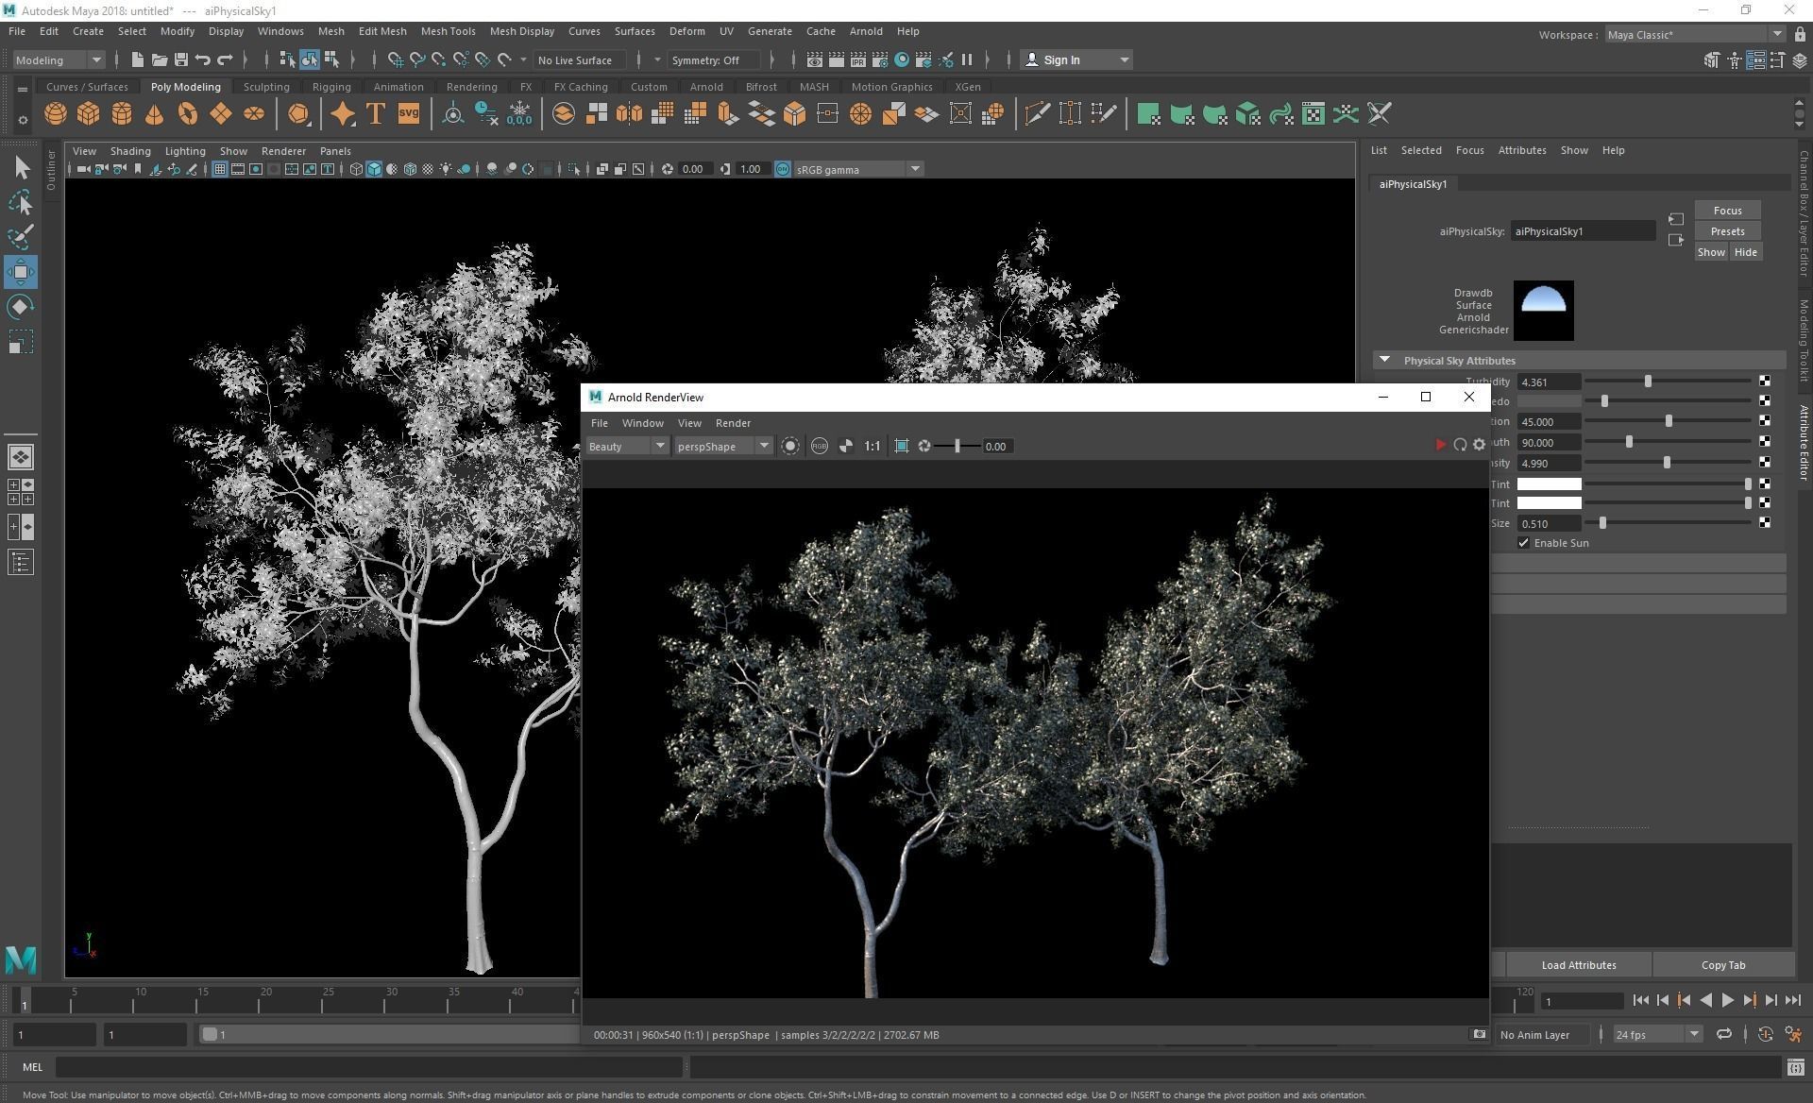Viewport: 1813px width, 1103px height.
Task: Toggle the Enable Sun checkbox
Action: point(1523,543)
